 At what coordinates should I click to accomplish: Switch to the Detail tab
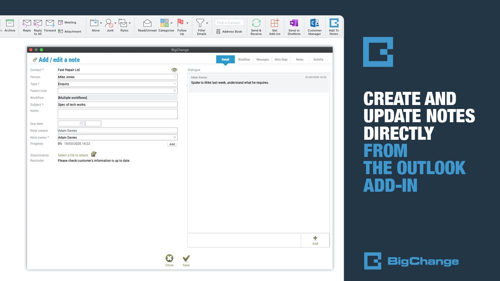click(225, 60)
